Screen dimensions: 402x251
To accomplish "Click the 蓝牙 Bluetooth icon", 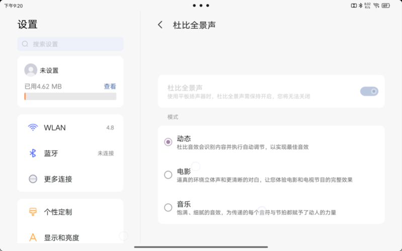I will coord(33,153).
